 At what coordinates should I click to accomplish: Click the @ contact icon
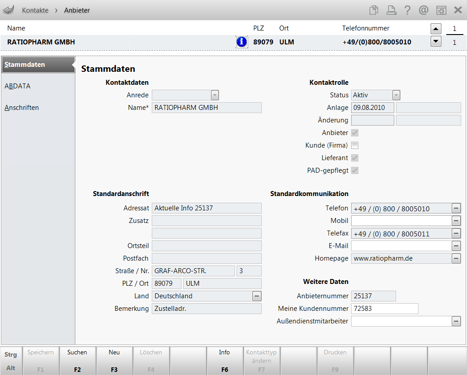pos(423,10)
